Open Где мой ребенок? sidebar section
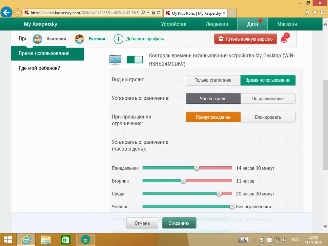The width and height of the screenshot is (328, 246). click(39, 68)
